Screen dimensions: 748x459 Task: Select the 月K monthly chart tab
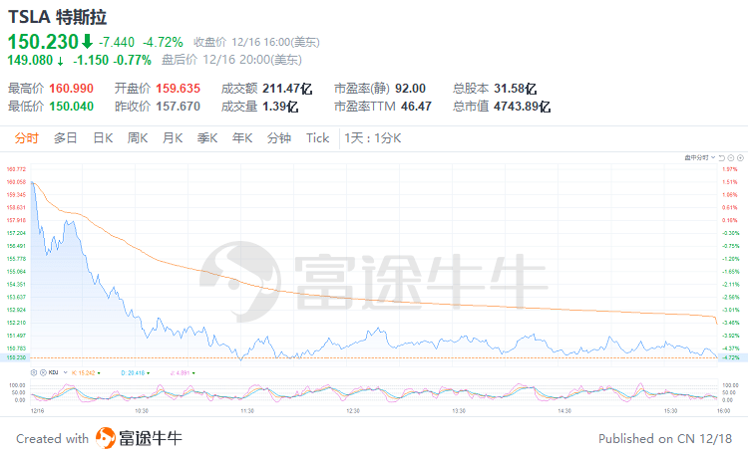[x=173, y=138]
